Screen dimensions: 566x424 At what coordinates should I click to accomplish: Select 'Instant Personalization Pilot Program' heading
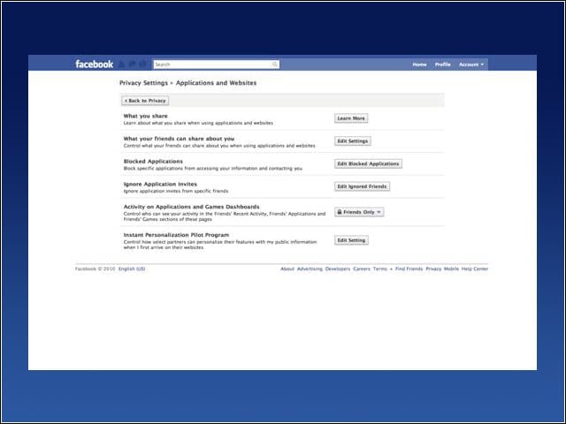pos(176,235)
